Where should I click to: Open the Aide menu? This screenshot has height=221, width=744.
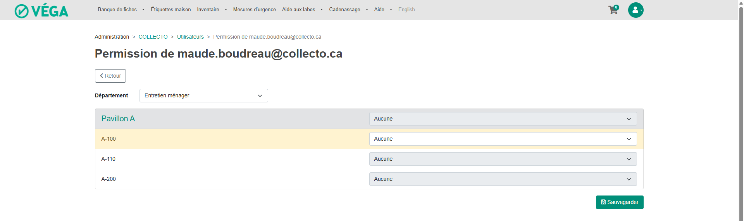point(383,10)
